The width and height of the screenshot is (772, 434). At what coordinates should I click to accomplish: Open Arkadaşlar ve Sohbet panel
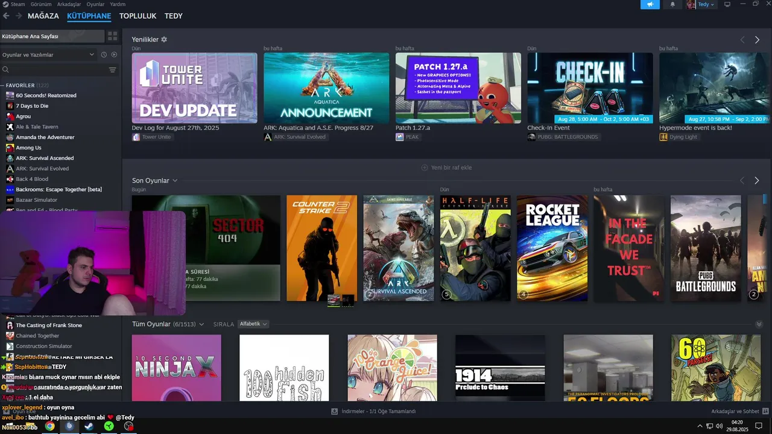739,411
